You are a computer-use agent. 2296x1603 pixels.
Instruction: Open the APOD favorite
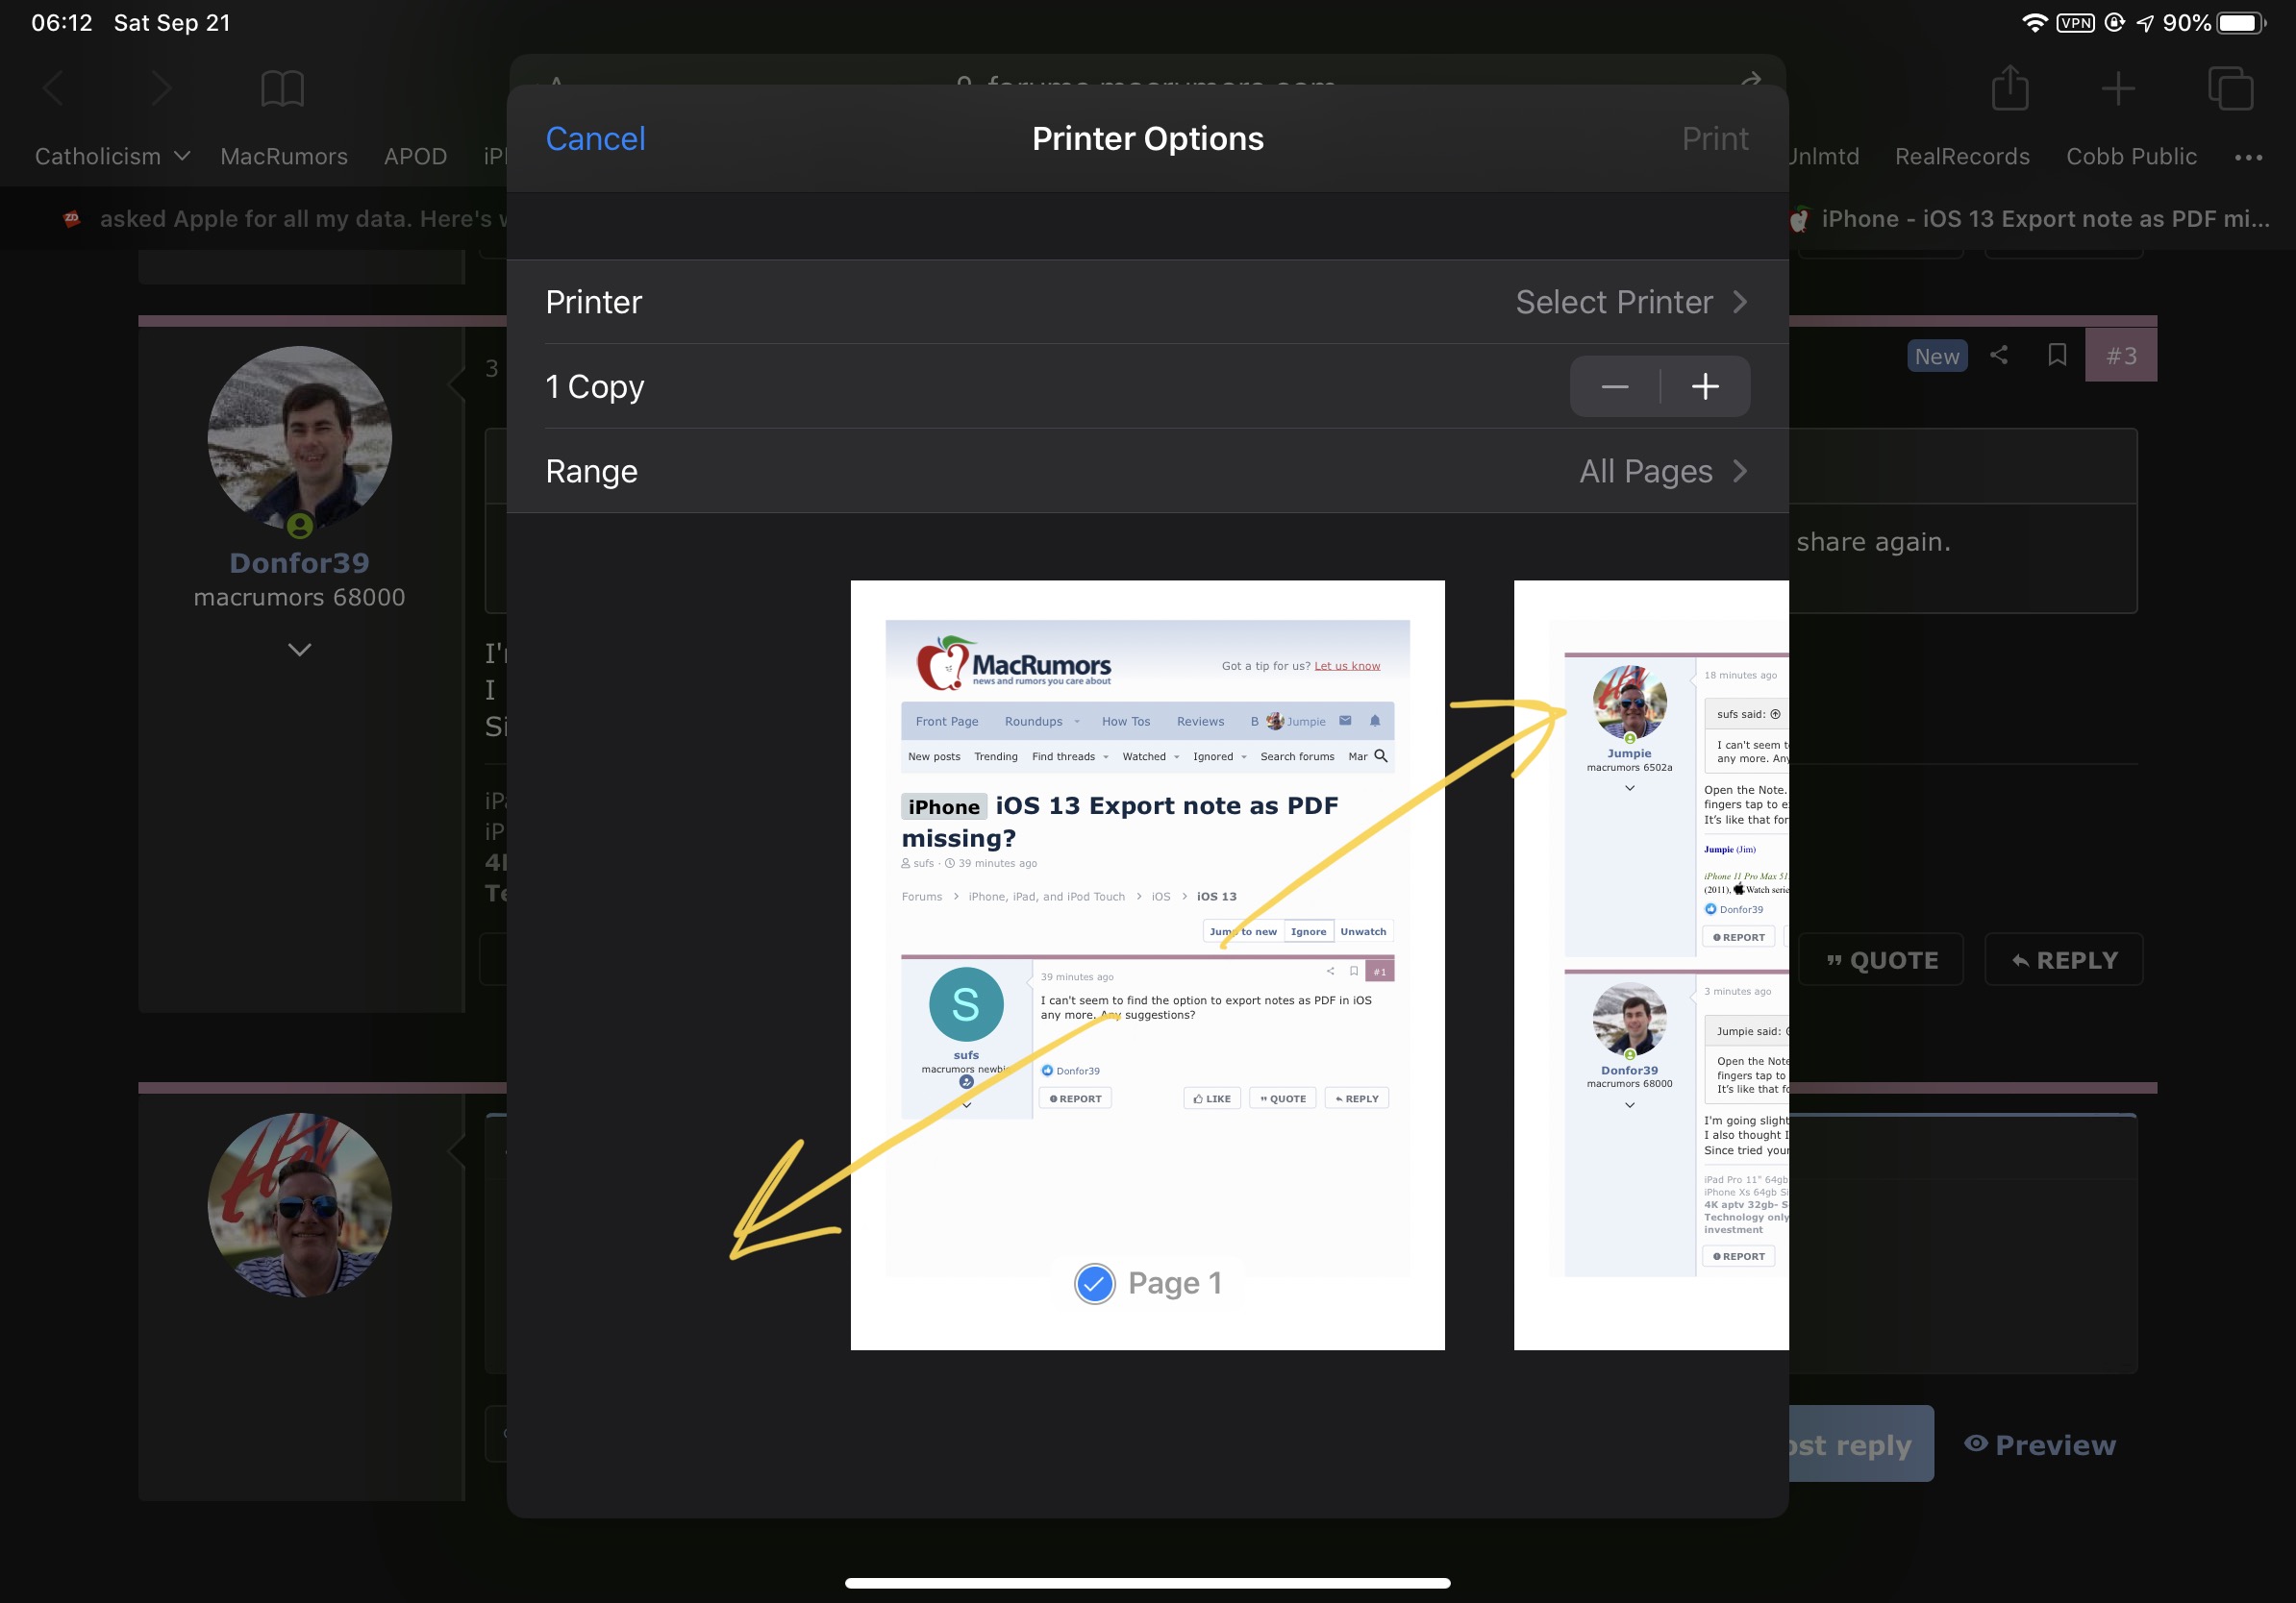coord(415,157)
